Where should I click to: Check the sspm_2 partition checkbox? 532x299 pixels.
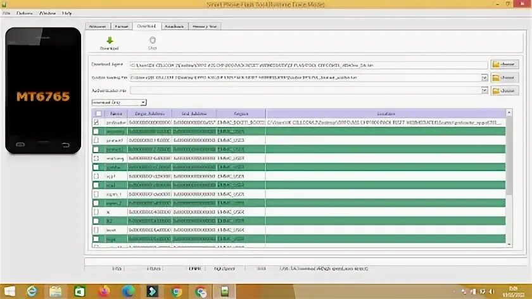[96, 203]
